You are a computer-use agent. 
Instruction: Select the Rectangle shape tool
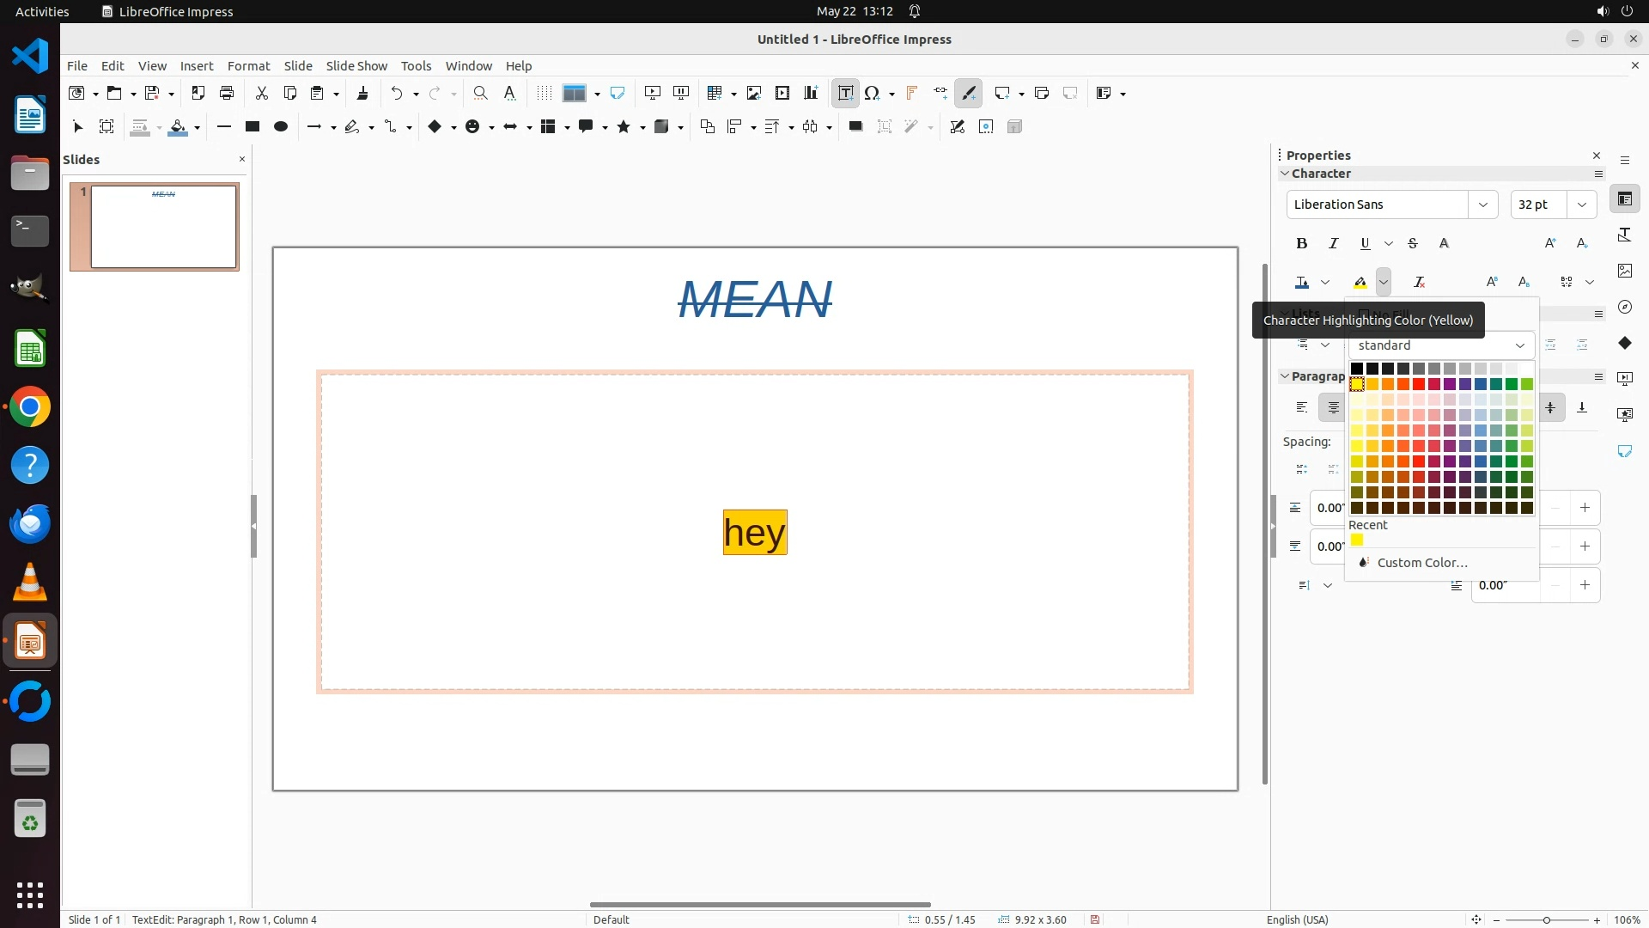[x=253, y=126]
